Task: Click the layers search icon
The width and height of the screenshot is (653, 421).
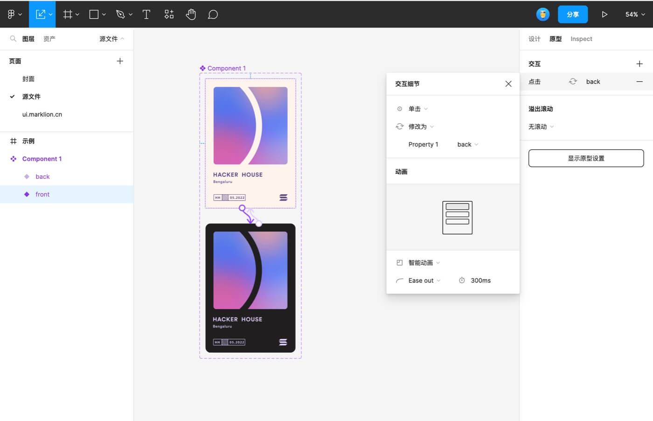Action: 13,39
